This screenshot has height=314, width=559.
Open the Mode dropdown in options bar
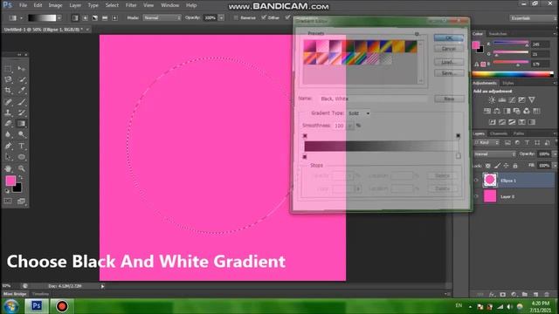coord(162,17)
